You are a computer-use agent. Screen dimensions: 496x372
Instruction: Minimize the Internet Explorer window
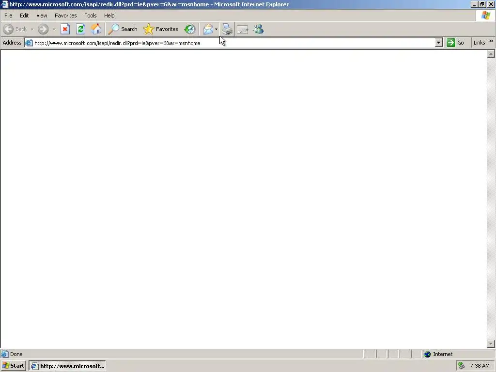pos(474,4)
